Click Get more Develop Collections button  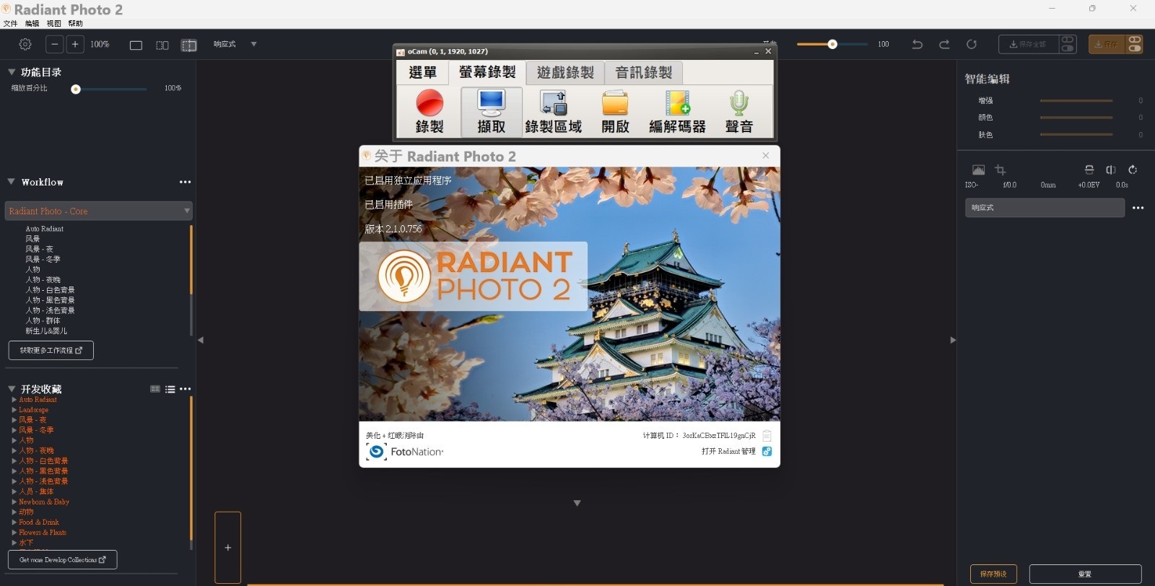pos(62,560)
